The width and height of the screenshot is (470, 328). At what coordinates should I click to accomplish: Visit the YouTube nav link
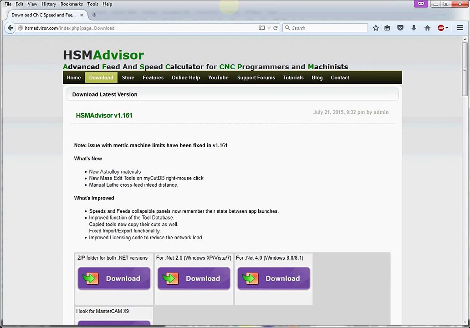tap(218, 77)
